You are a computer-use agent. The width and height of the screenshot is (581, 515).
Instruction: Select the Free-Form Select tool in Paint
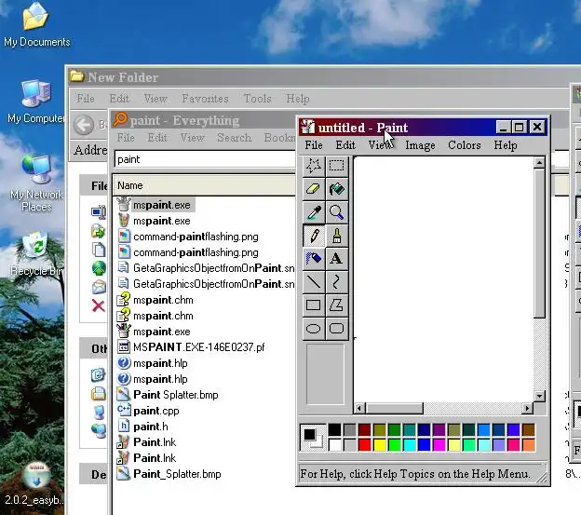[x=314, y=166]
